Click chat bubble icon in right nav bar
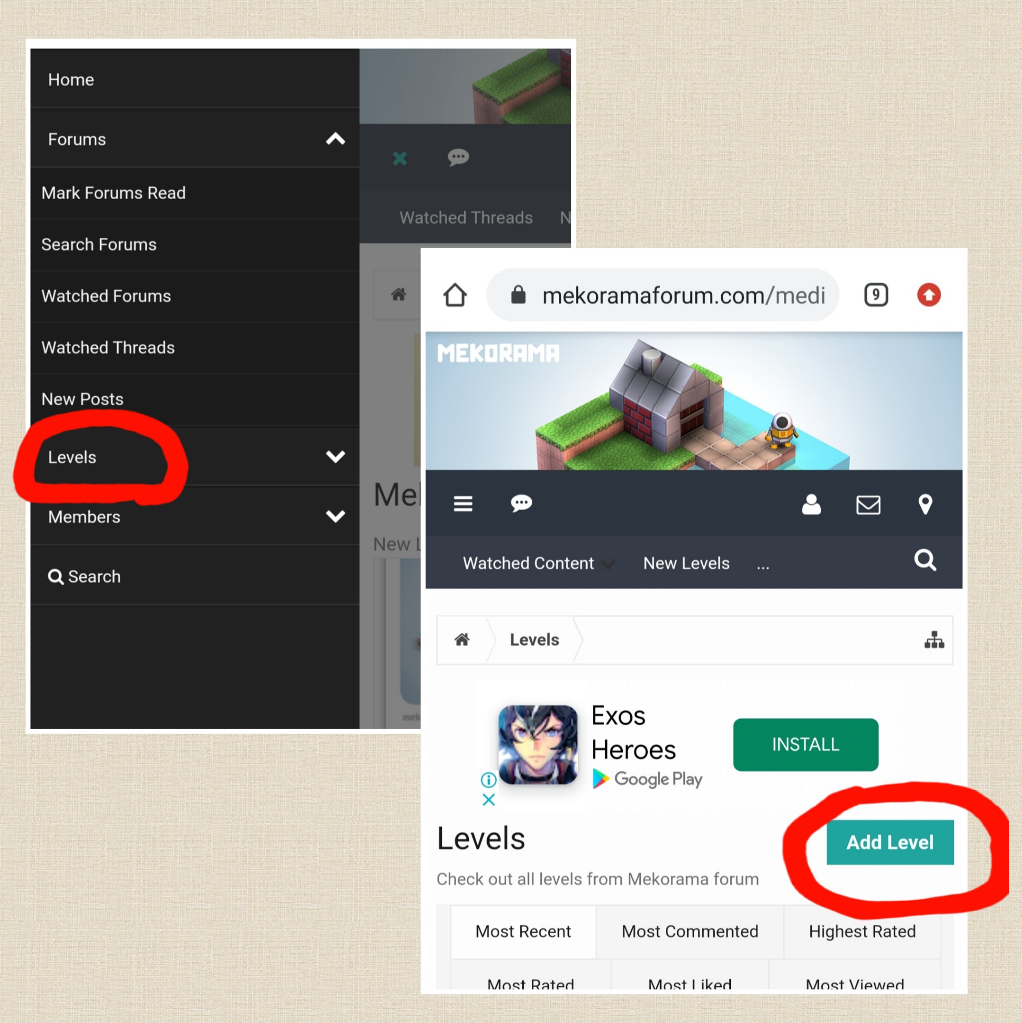1022x1023 pixels. click(521, 503)
